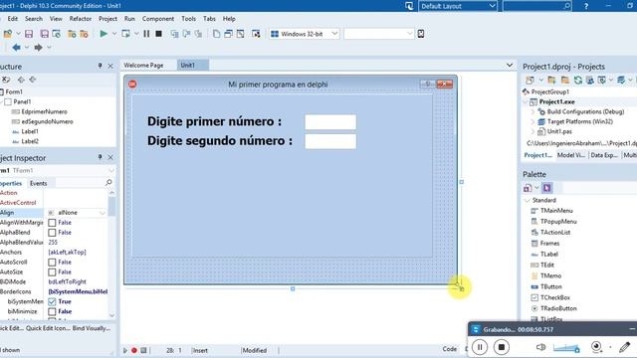Open the Align property alNone dropdown
Screen dimensions: 637x358
click(x=102, y=213)
